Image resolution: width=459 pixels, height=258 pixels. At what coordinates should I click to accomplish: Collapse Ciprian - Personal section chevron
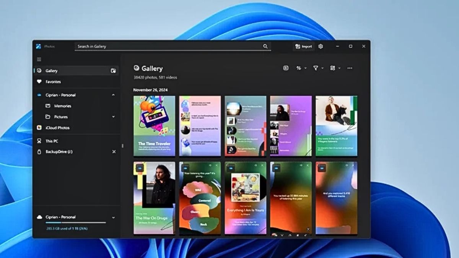tap(113, 95)
